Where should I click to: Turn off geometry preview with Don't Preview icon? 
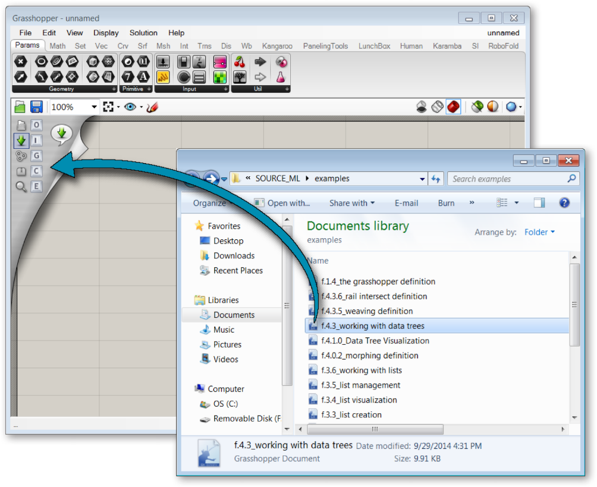422,107
